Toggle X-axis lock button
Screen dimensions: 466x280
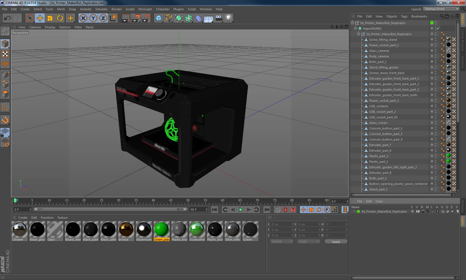coord(83,18)
